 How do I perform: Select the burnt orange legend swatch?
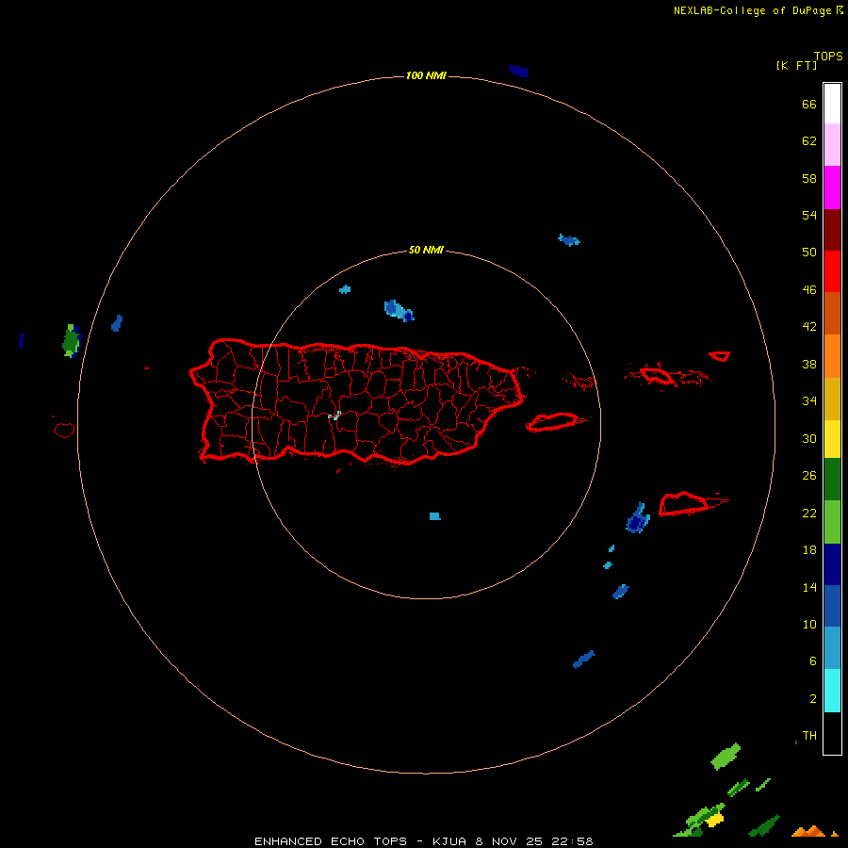coord(832,313)
